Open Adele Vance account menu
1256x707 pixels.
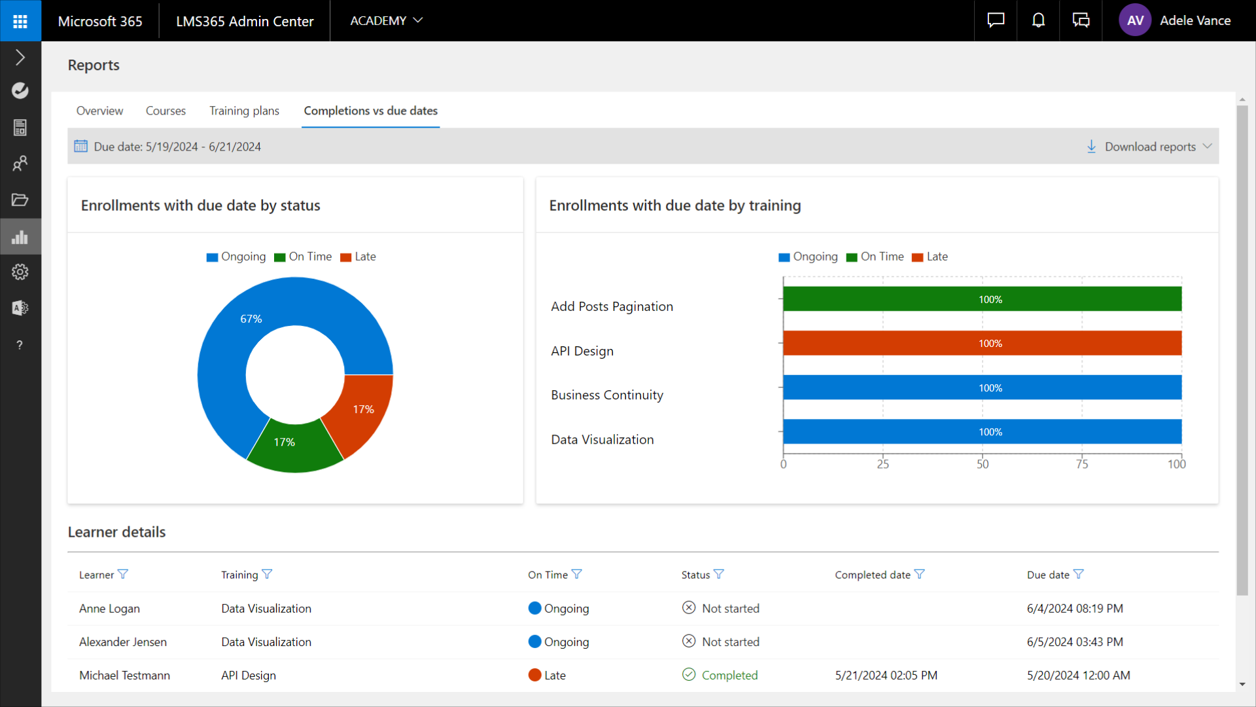coord(1175,21)
